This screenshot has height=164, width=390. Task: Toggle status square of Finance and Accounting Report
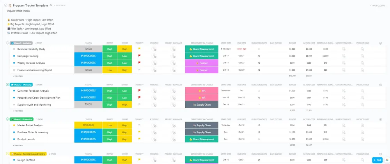(x=14, y=70)
